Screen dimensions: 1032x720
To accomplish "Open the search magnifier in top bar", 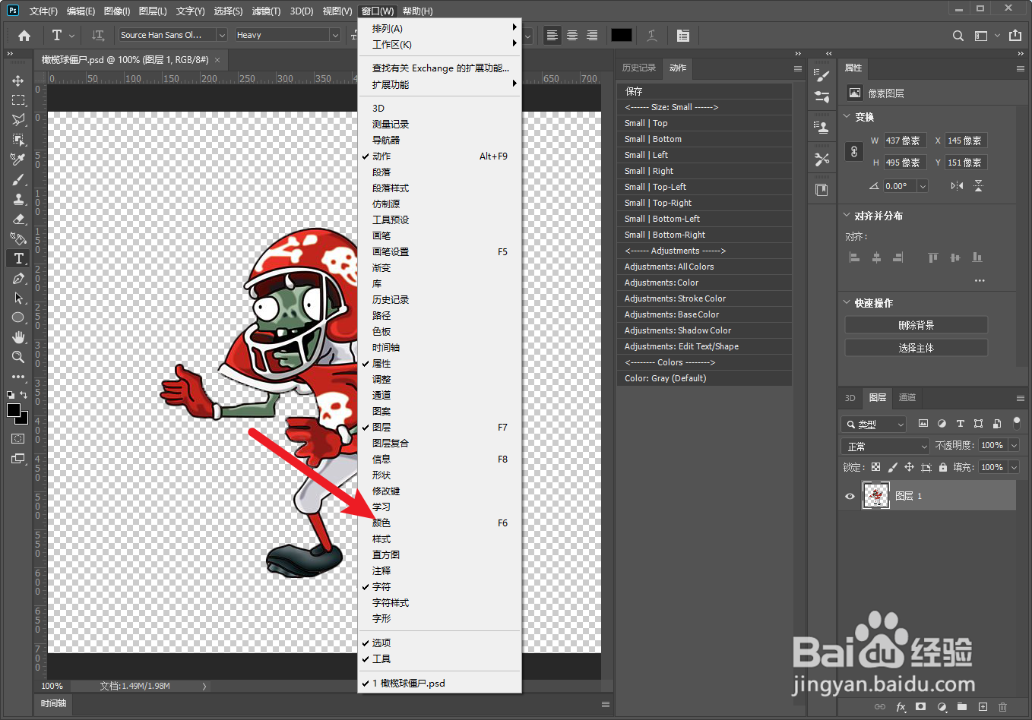I will (958, 36).
